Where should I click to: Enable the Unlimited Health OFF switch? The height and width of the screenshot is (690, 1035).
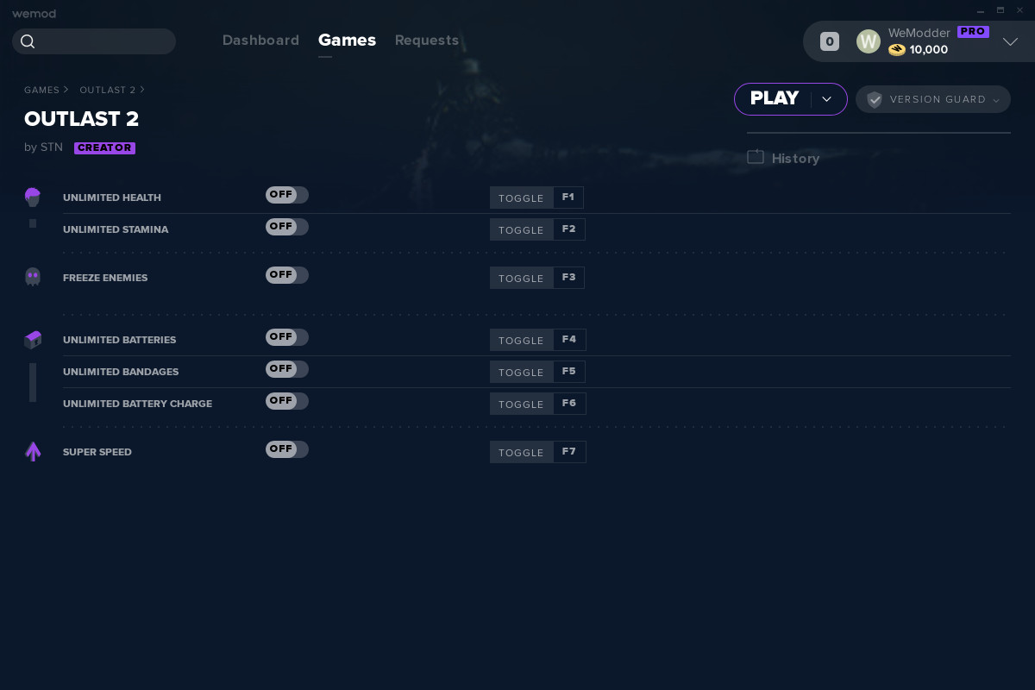pos(286,194)
